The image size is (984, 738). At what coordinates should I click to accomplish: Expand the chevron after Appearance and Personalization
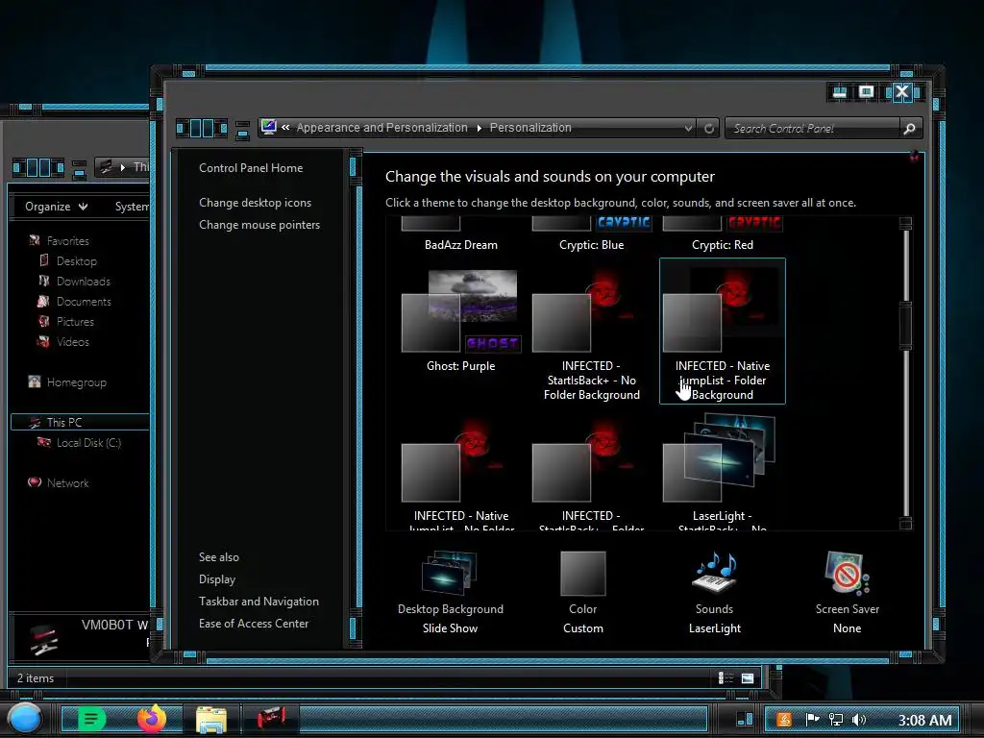(x=479, y=128)
